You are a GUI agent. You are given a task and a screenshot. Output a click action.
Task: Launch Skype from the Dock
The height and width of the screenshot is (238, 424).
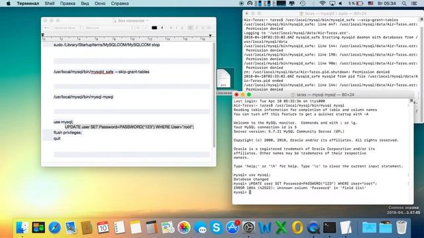pyautogui.click(x=217, y=227)
